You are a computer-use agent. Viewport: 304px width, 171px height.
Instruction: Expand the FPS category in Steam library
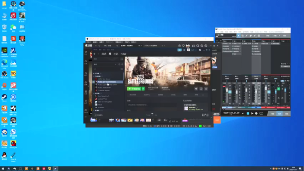pos(93,73)
